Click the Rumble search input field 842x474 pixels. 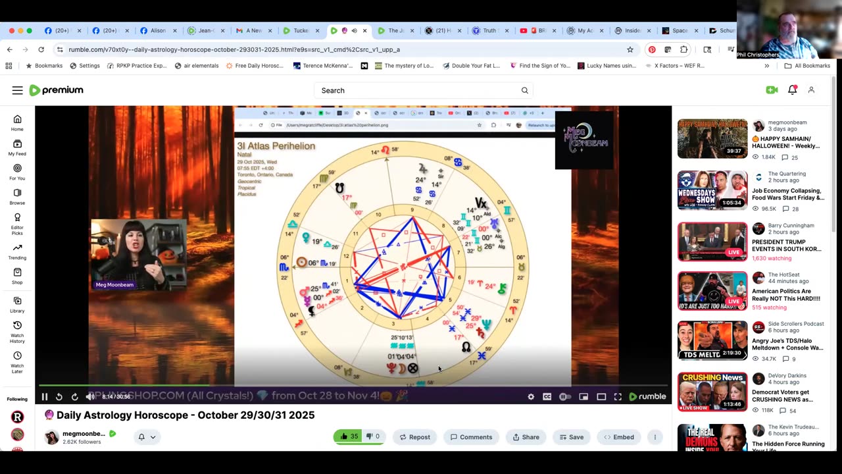coord(417,90)
